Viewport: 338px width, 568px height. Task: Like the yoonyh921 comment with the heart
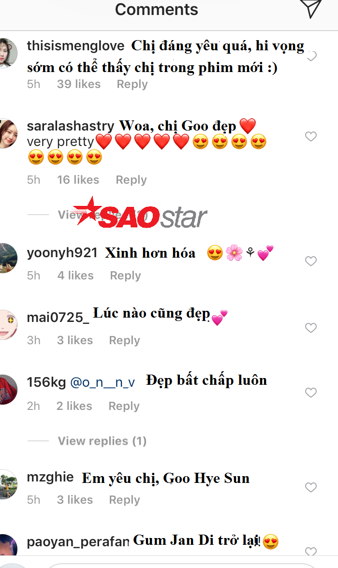click(x=311, y=261)
